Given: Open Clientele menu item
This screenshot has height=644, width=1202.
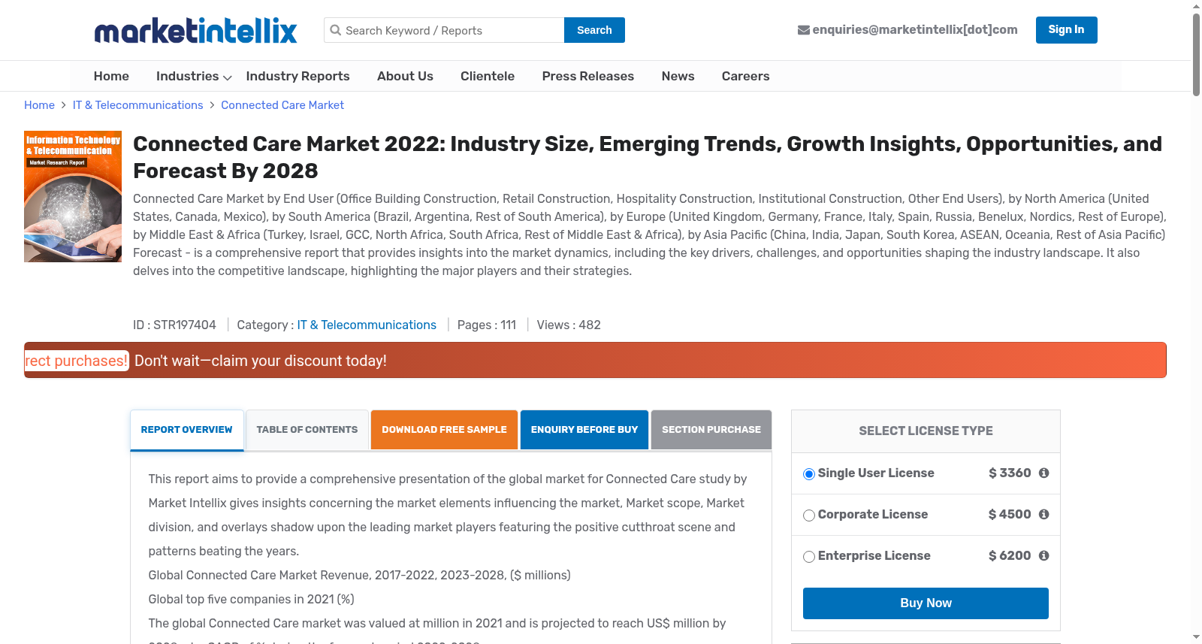Looking at the screenshot, I should pos(488,76).
